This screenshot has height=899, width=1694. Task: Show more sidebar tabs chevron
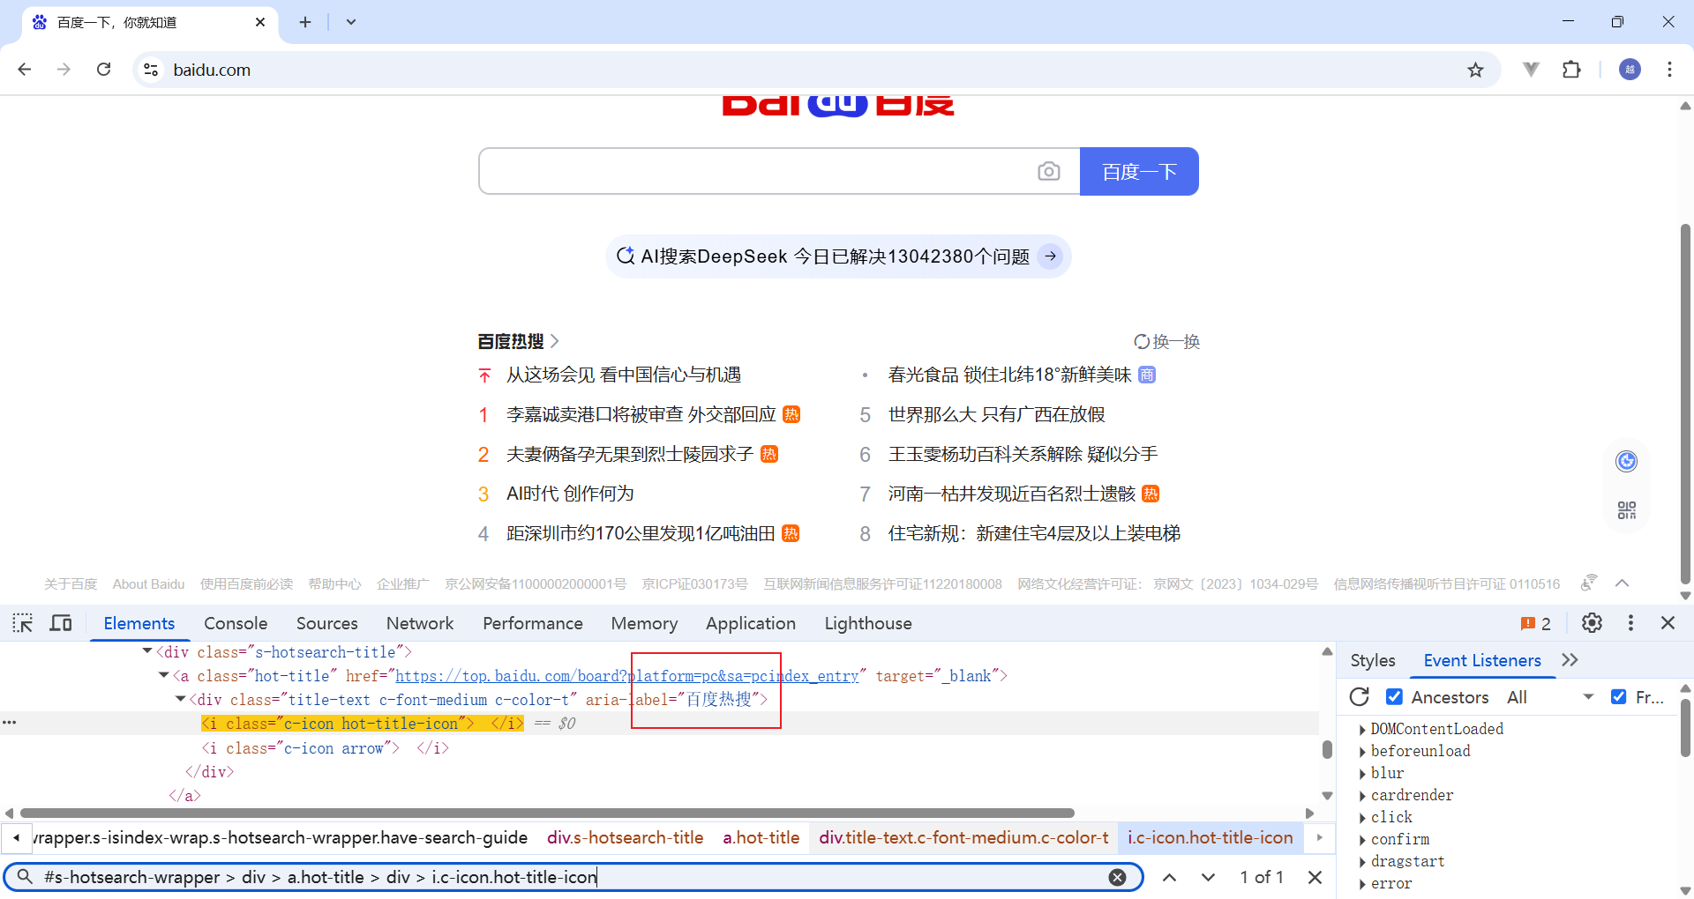[x=1570, y=660]
